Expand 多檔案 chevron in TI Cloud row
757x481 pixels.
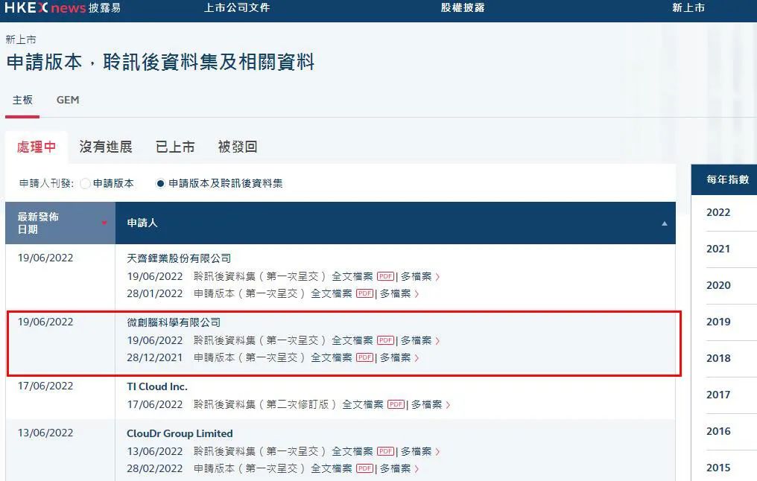(446, 406)
